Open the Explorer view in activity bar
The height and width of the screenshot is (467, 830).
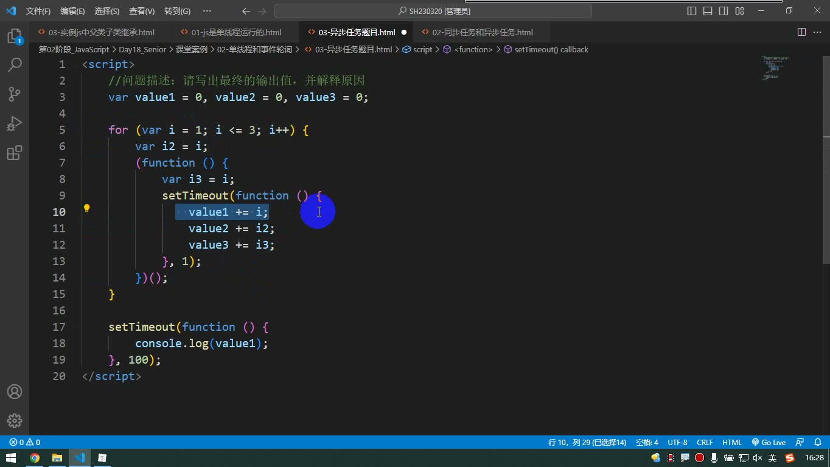tap(15, 36)
